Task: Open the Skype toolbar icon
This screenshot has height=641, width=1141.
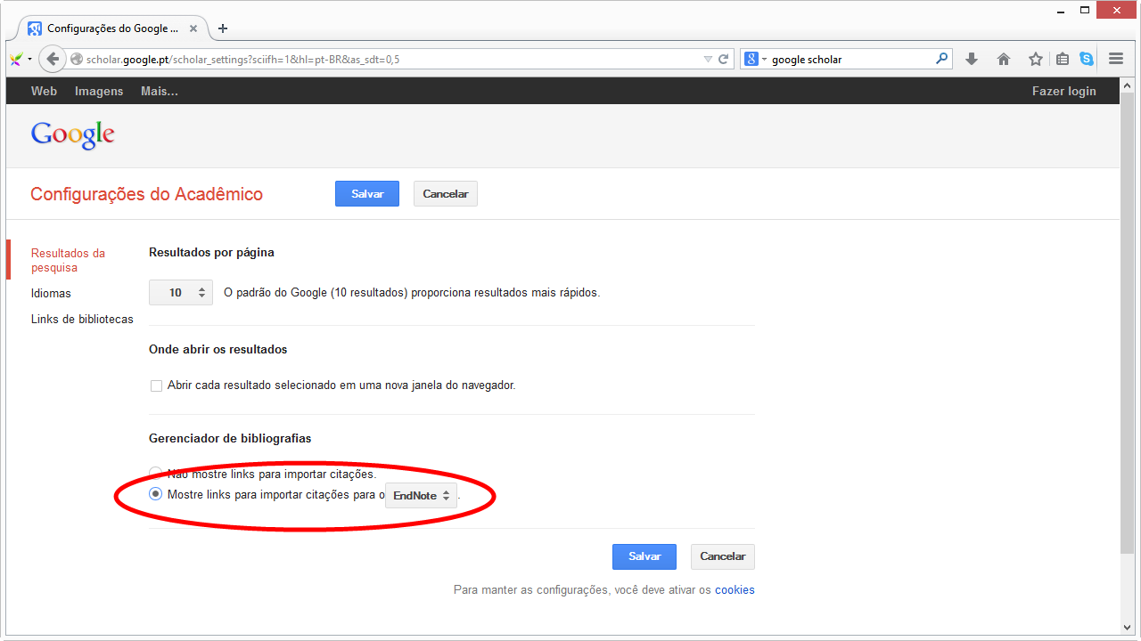Action: pos(1087,59)
